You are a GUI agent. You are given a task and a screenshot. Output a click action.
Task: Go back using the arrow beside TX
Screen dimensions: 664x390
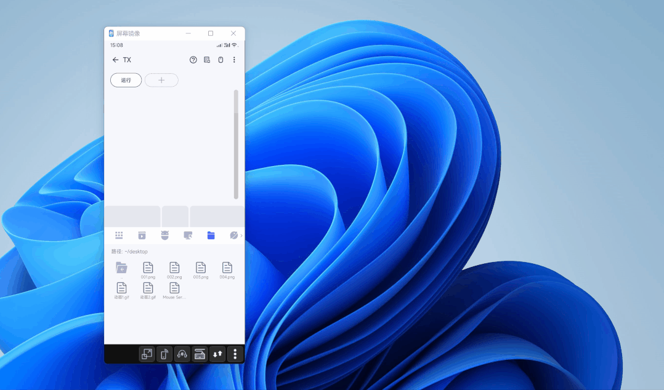[x=115, y=60]
